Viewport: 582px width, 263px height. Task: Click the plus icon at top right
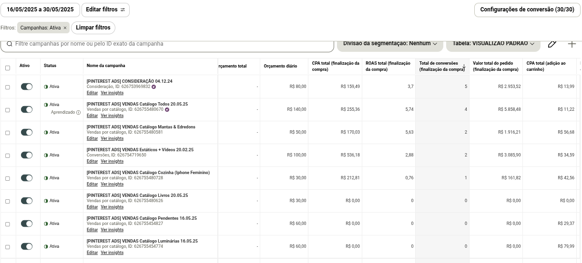click(x=572, y=44)
